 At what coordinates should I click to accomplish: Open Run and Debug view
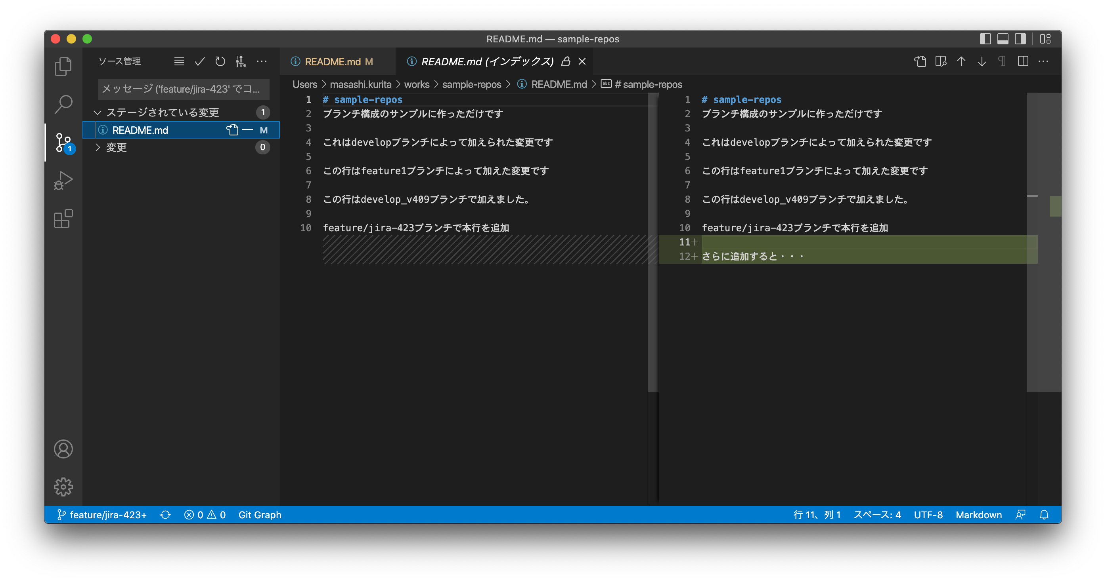pyautogui.click(x=63, y=180)
